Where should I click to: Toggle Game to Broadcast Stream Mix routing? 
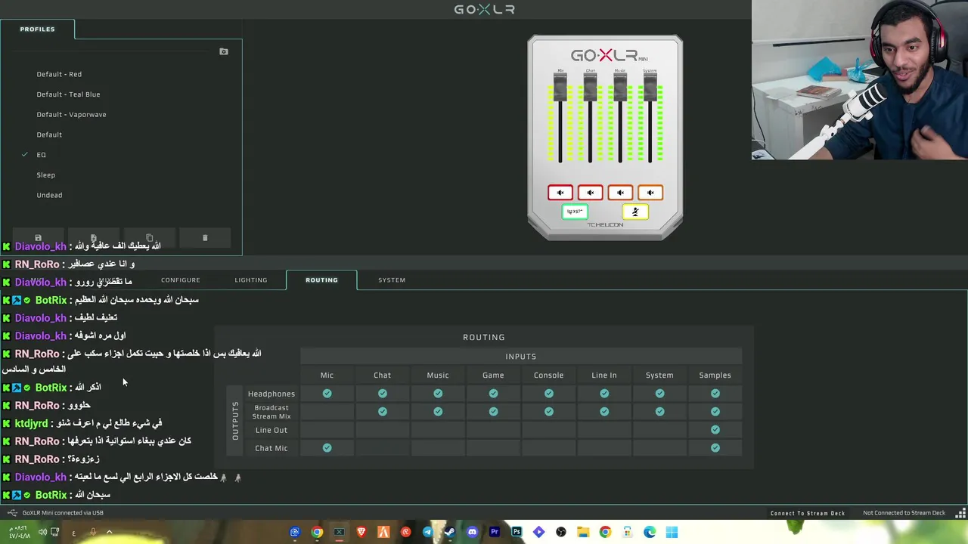tap(493, 412)
